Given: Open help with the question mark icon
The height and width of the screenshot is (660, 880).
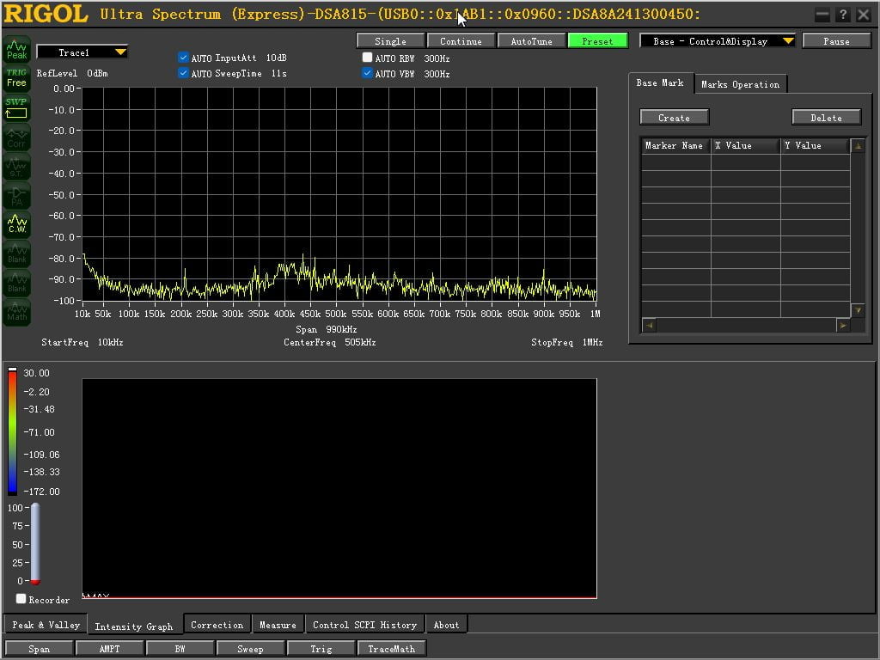Looking at the screenshot, I should 842,15.
